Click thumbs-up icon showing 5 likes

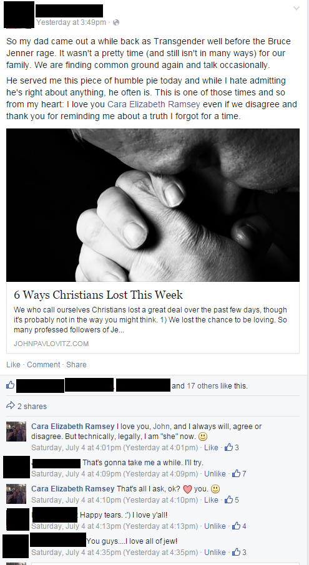[x=228, y=500]
